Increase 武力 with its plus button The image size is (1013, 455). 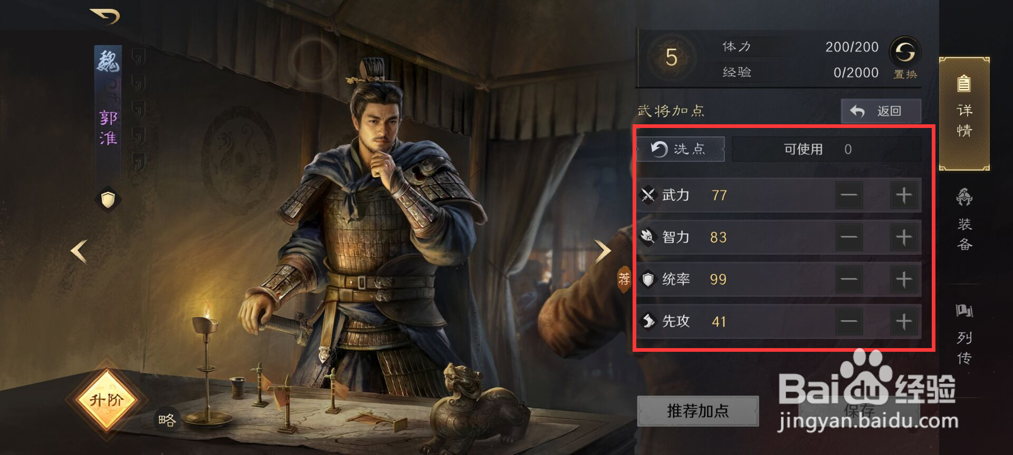(904, 195)
